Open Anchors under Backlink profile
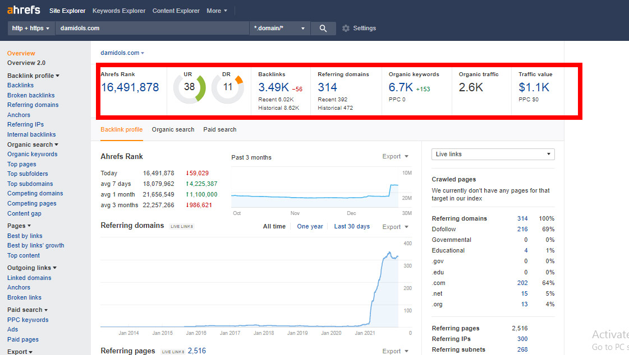The height and width of the screenshot is (355, 629). coord(19,115)
